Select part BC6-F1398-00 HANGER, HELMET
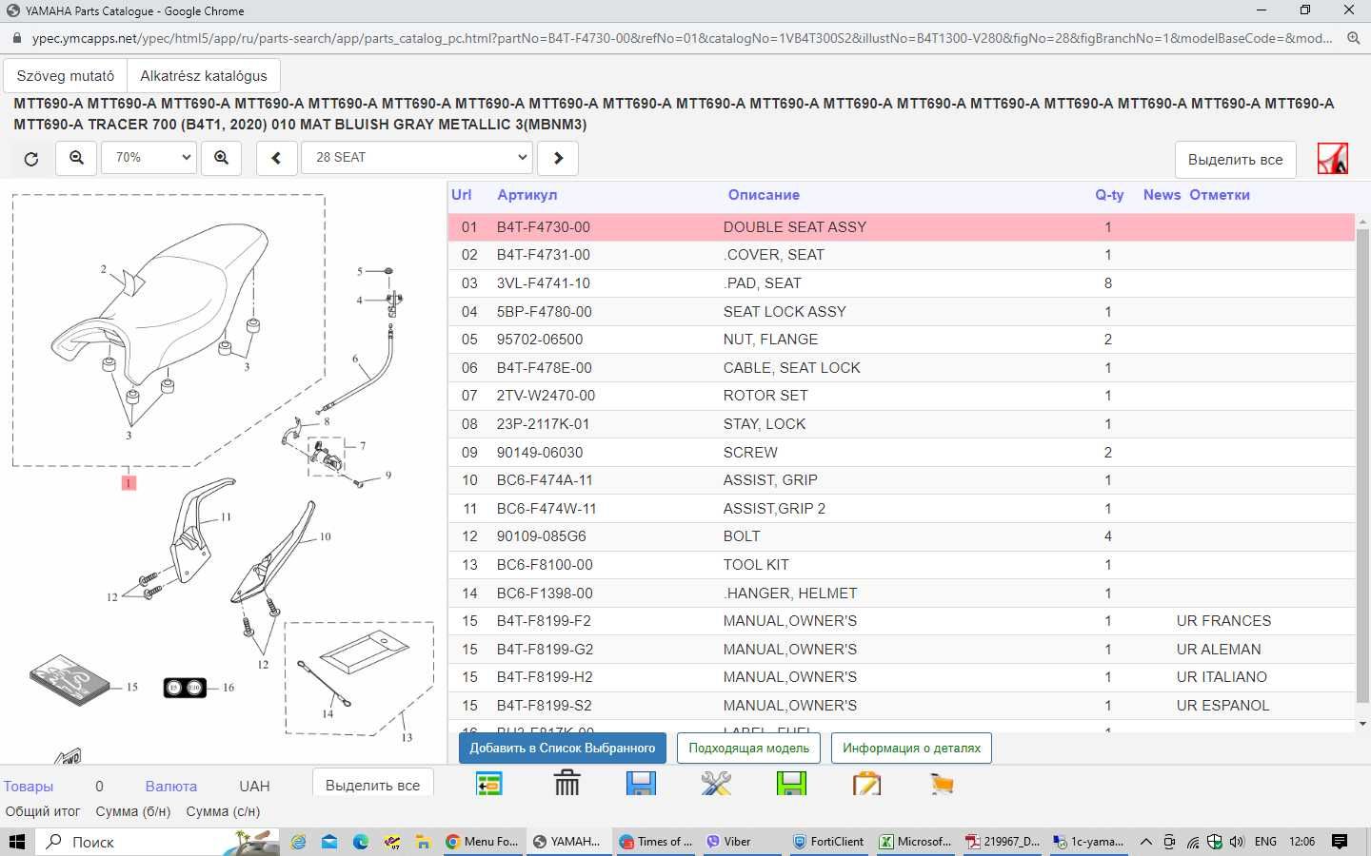The image size is (1371, 856). pyautogui.click(x=901, y=593)
